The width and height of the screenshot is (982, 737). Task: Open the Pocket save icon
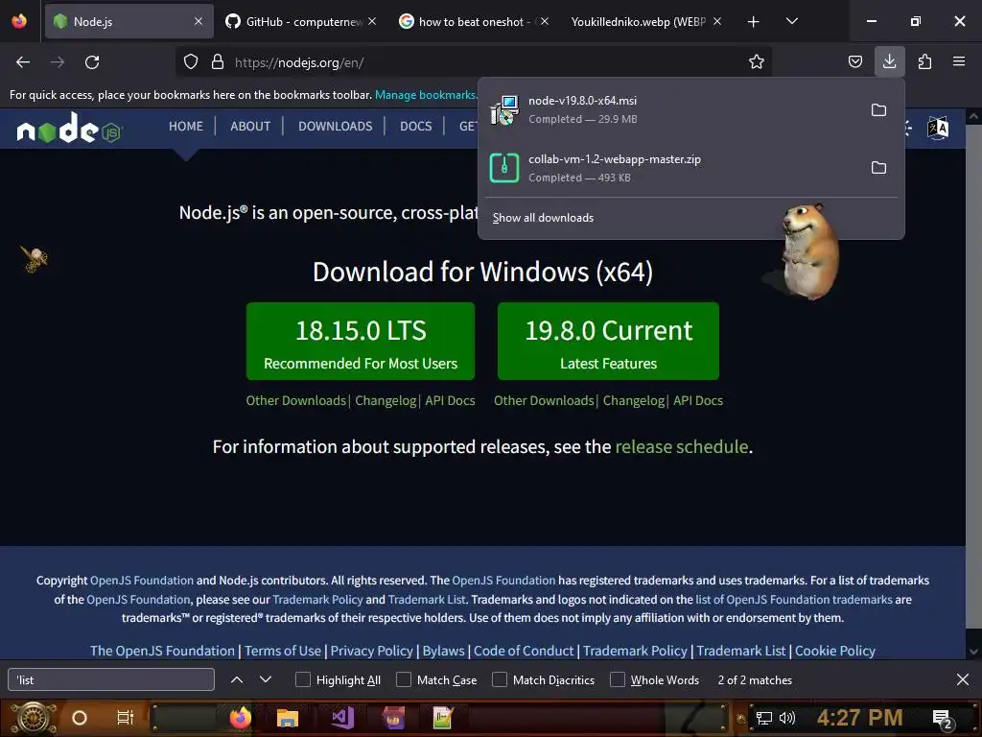[x=854, y=61]
